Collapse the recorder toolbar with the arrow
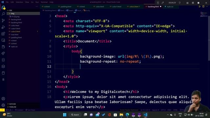 pyautogui.click(x=158, y=3)
